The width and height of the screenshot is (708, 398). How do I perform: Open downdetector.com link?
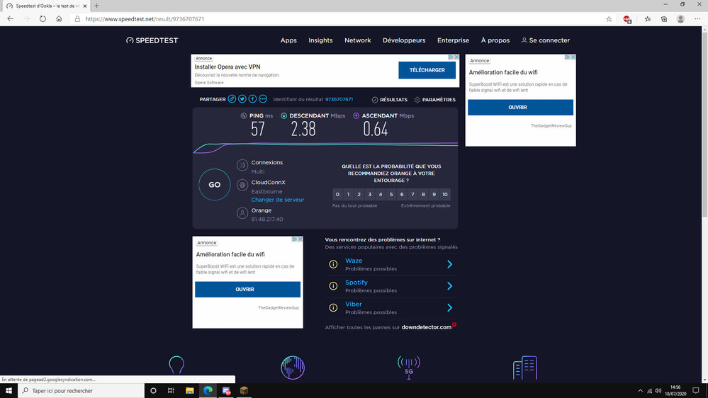tap(426, 327)
